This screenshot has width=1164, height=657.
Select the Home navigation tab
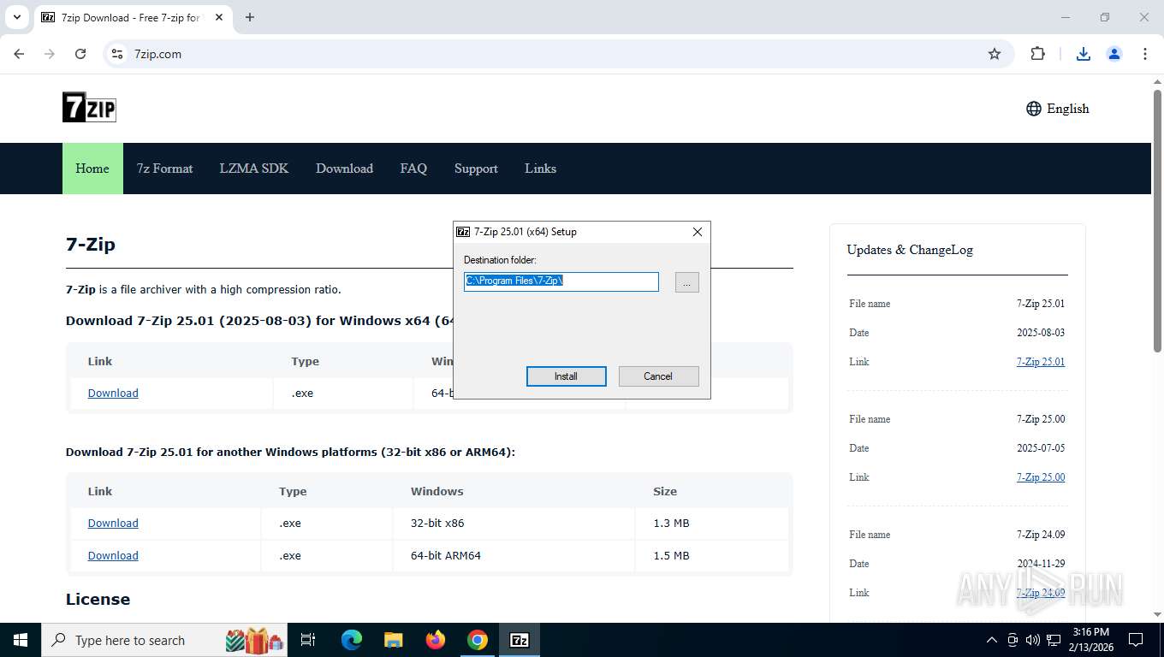pos(92,169)
